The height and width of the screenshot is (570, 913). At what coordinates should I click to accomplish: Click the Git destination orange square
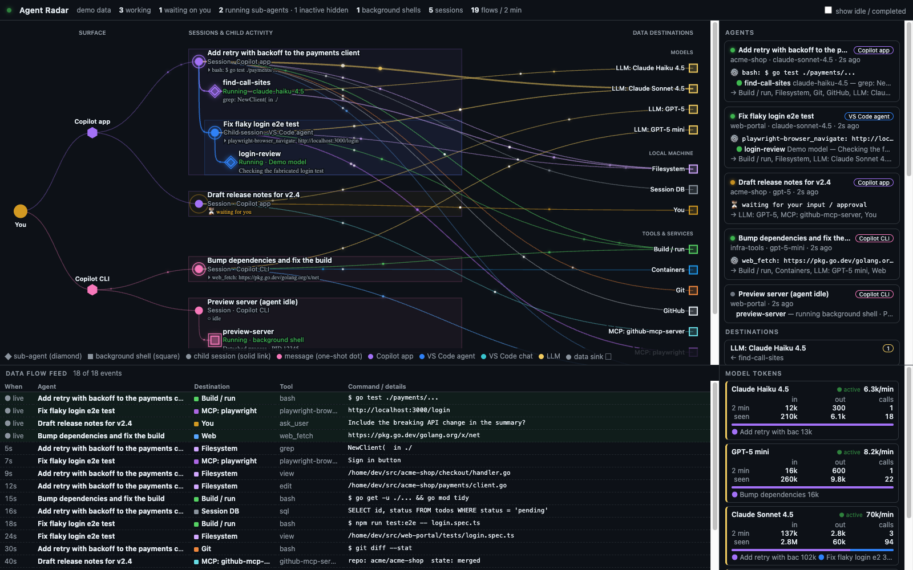[693, 291]
